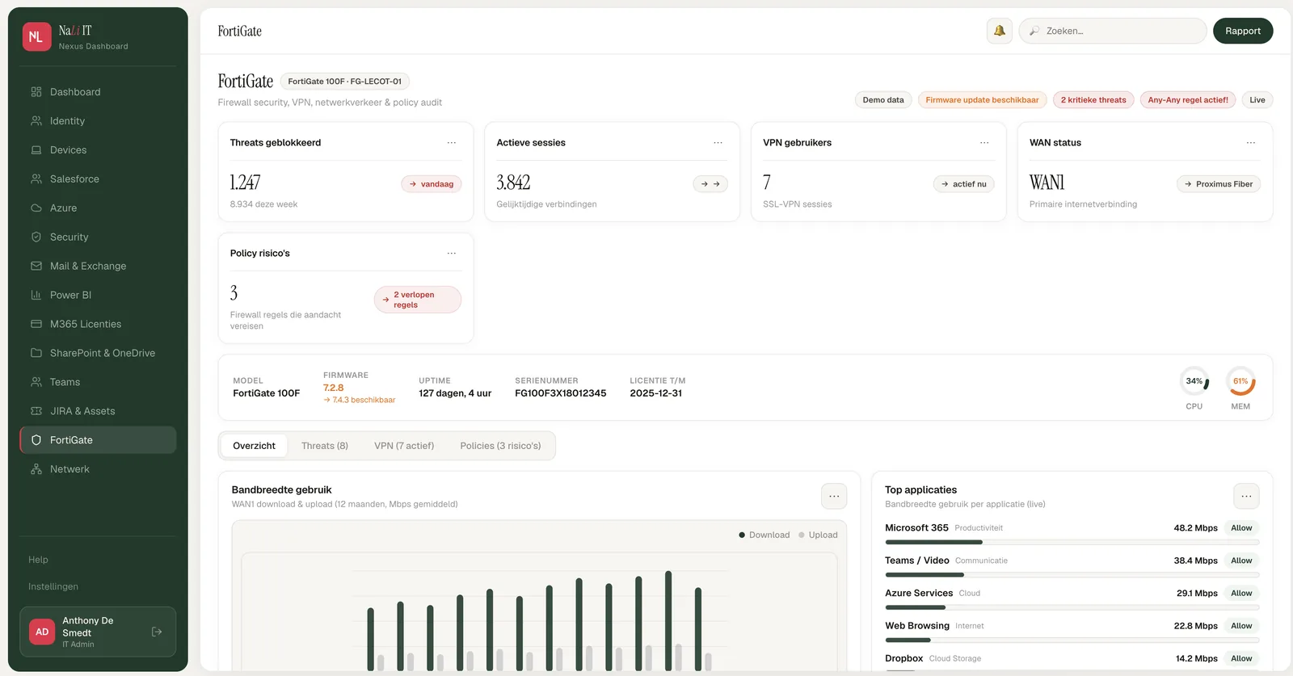Select the Azure cloud icon in sidebar
Screen dimensions: 1293x676
coord(36,208)
